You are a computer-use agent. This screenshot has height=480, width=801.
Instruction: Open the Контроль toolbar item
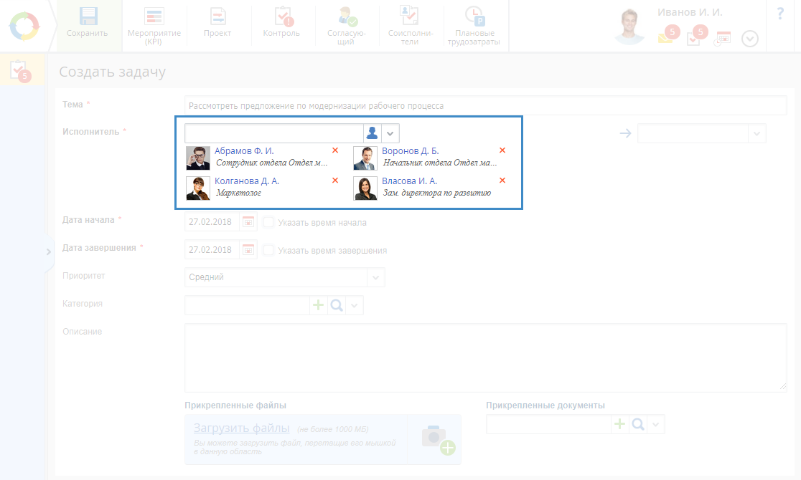[x=281, y=23]
